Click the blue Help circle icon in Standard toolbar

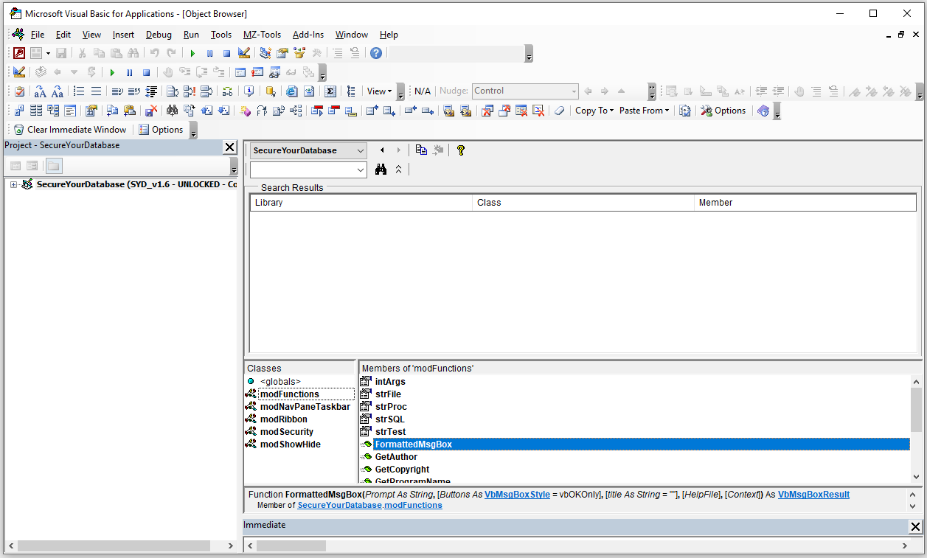point(376,53)
